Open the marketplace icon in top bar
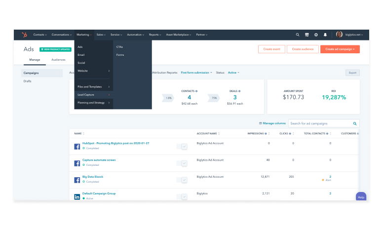383x230 pixels. pyautogui.click(x=307, y=35)
